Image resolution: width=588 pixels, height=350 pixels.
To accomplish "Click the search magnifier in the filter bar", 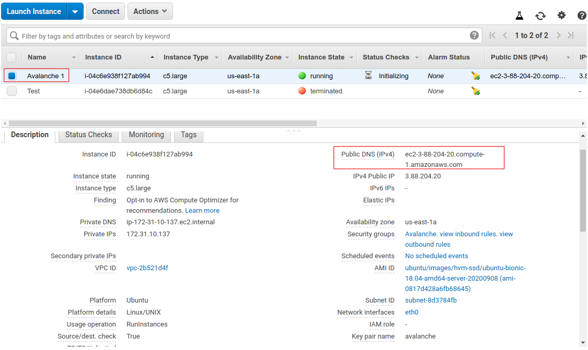I will point(14,35).
